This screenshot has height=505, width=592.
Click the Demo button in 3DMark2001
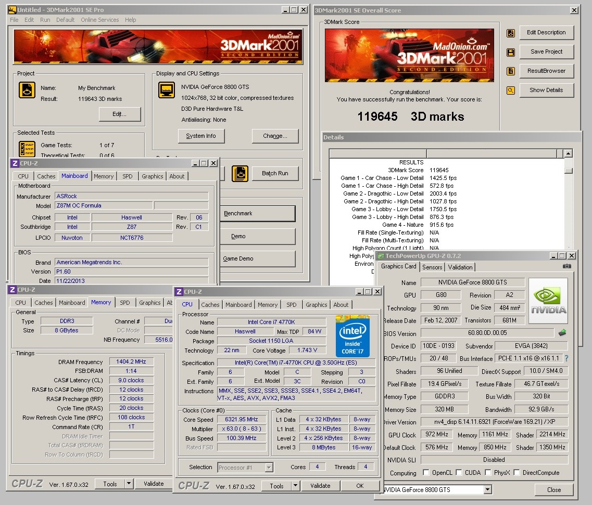pos(257,236)
